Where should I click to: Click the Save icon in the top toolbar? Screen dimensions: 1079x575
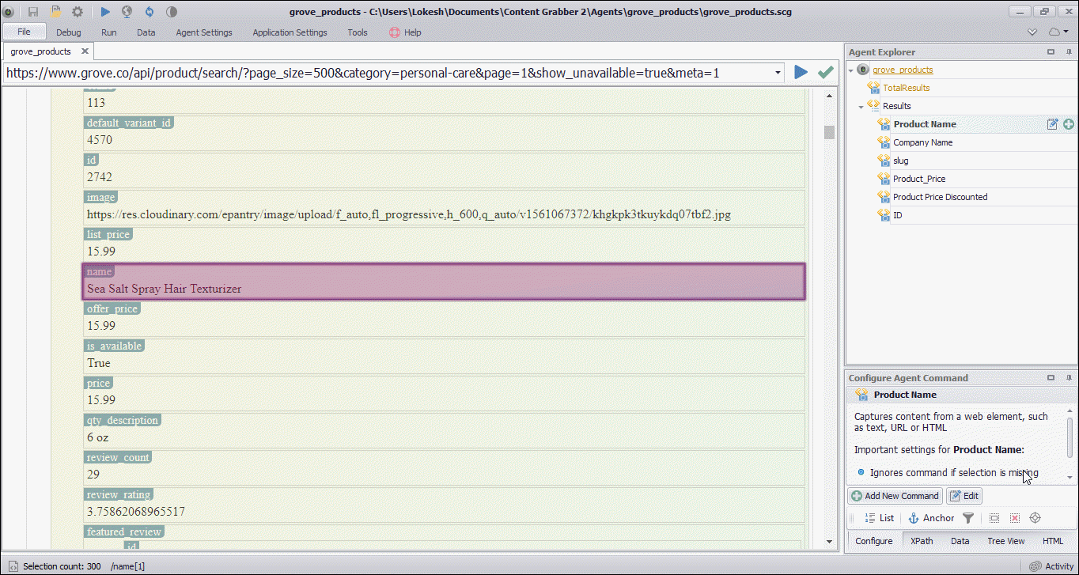33,12
